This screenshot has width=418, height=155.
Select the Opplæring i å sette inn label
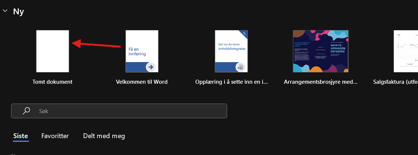tap(232, 82)
